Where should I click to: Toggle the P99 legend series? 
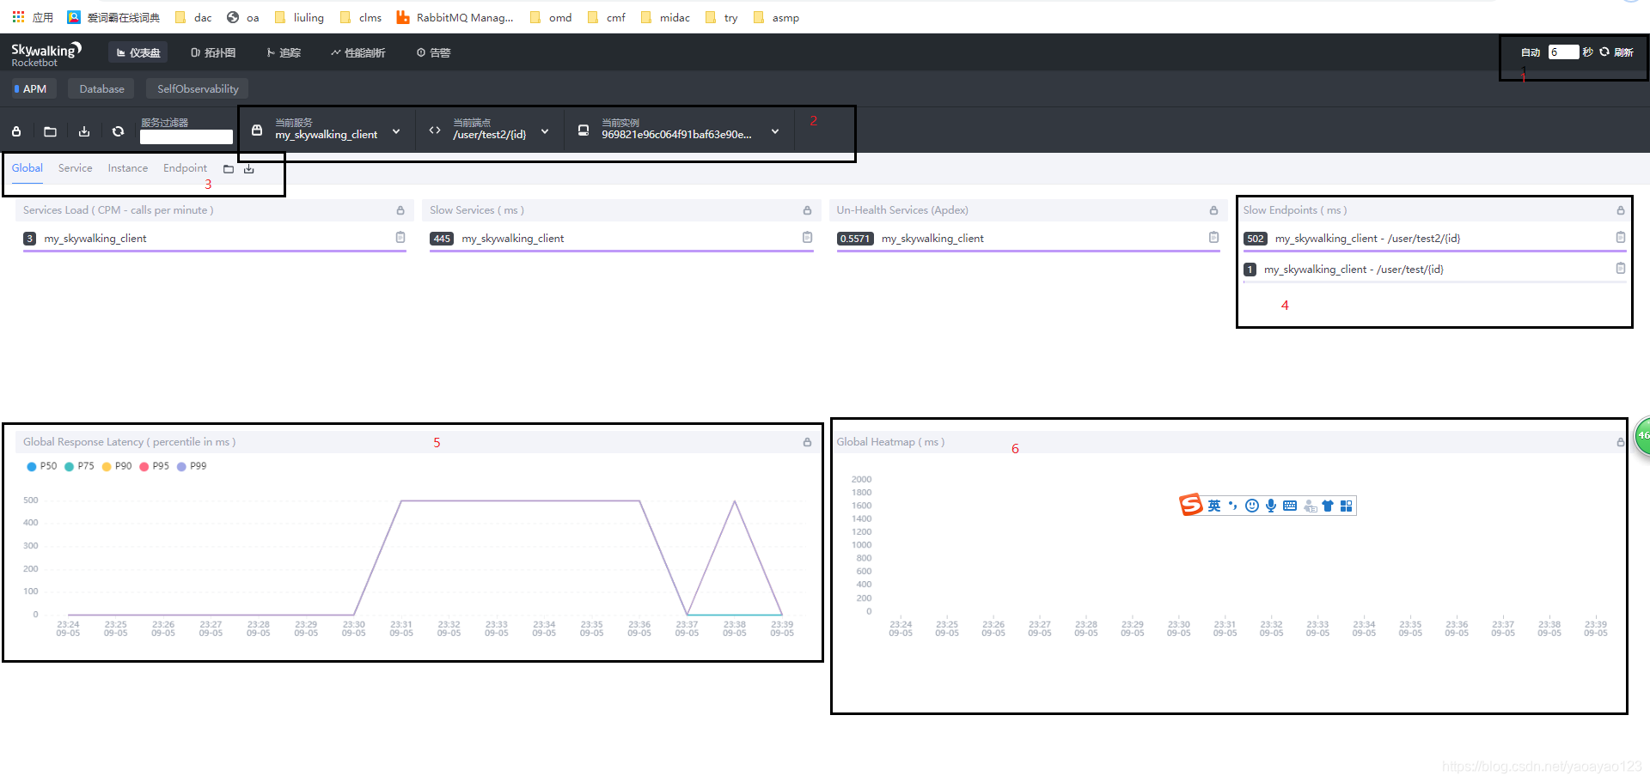click(192, 466)
